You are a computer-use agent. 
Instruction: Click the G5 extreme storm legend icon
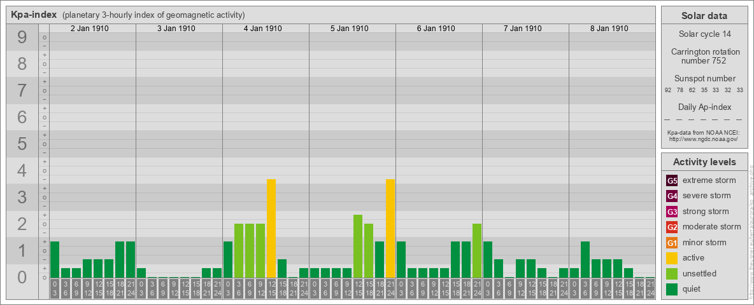[672, 181]
